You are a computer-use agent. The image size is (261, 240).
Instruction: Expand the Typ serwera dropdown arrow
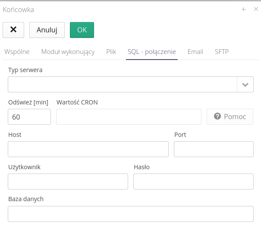coord(245,85)
